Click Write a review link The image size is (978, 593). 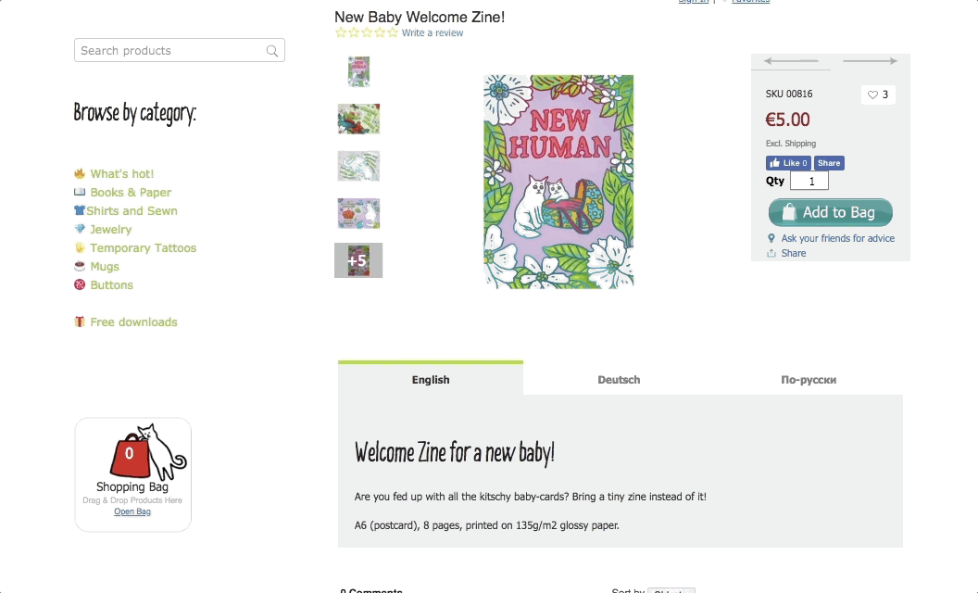point(433,33)
